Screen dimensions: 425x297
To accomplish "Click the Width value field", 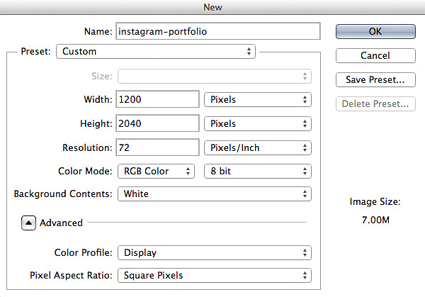I will tap(157, 100).
